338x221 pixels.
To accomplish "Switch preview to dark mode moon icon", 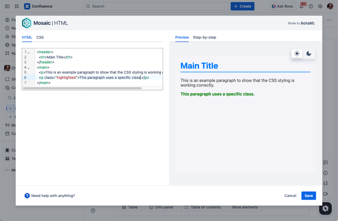I will [x=309, y=53].
